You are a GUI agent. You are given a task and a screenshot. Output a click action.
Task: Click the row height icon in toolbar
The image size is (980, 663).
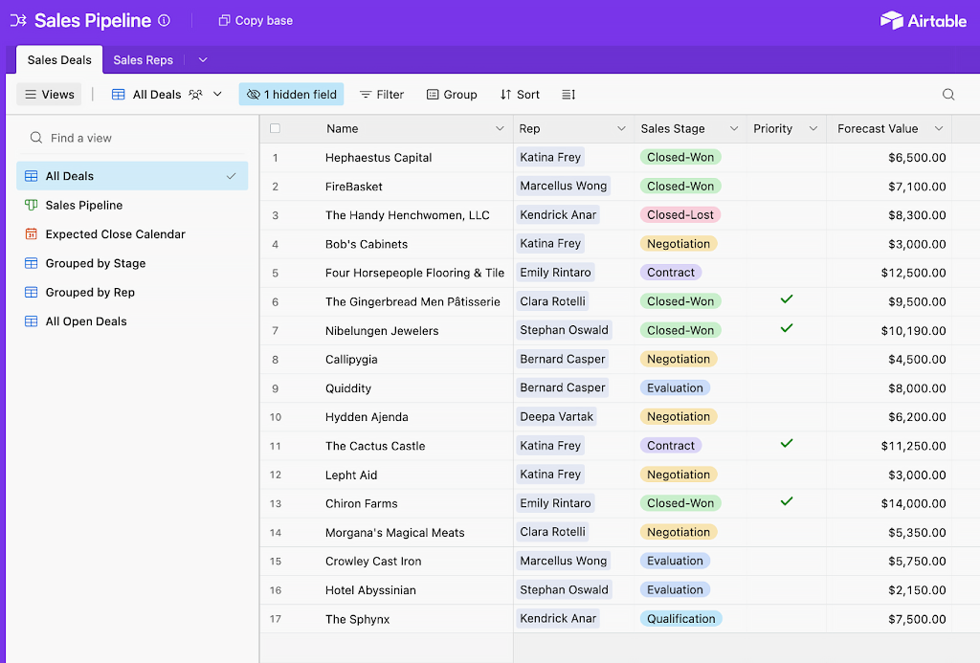pyautogui.click(x=568, y=95)
